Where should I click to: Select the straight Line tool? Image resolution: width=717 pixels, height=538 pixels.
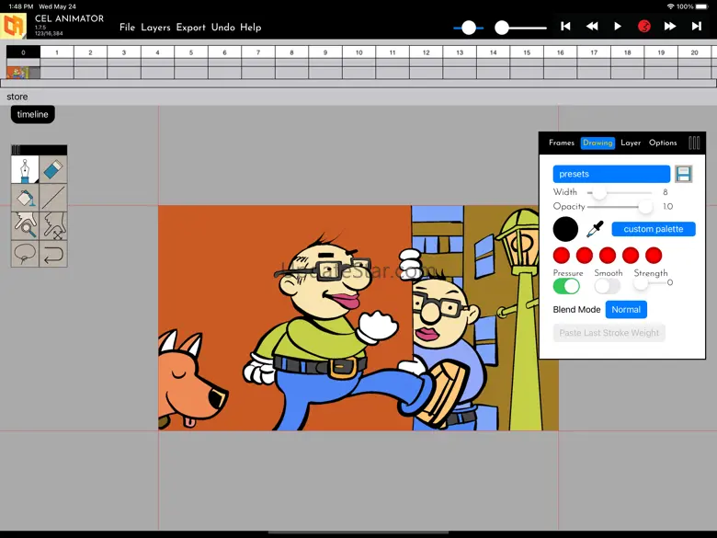(x=53, y=198)
